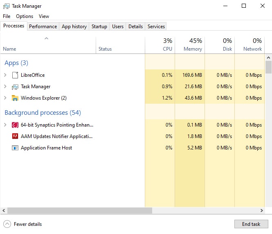This screenshot has height=234, width=272.
Task: Open the View menu
Action: pyautogui.click(x=44, y=16)
